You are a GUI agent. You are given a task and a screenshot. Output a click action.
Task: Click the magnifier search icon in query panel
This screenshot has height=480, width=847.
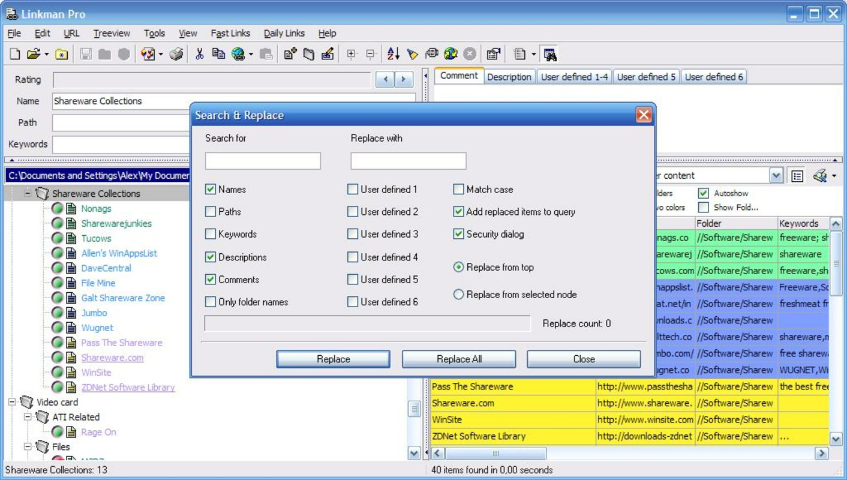pos(819,176)
